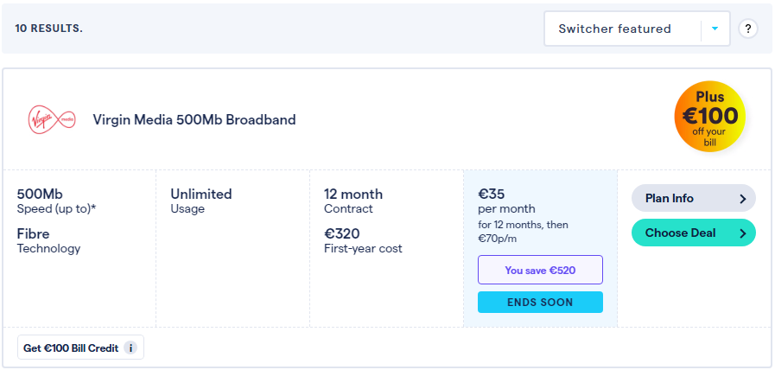This screenshot has width=775, height=370.
Task: Click the arrow on Choose Deal
Action: tap(742, 233)
